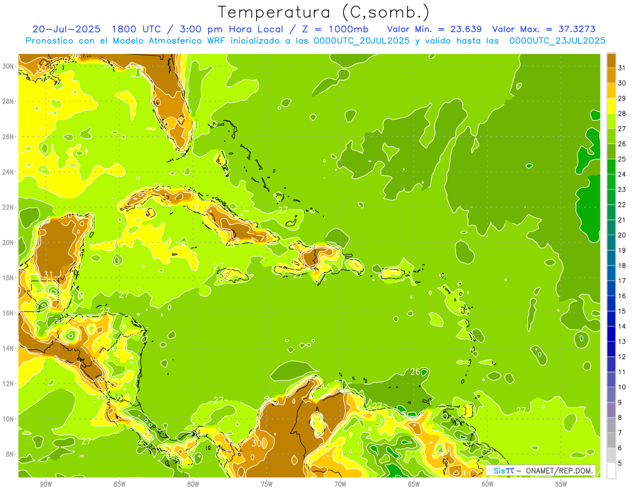
Task: Click the color scale label "11"
Action: (x=622, y=372)
